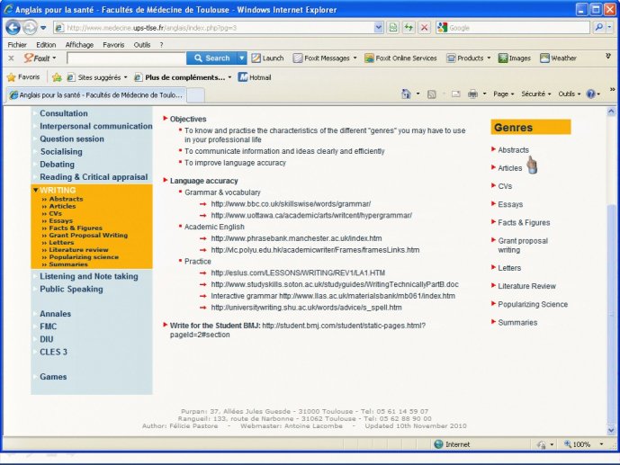The width and height of the screenshot is (620, 465).
Task: Open the address bar history dropdown arrow
Action: click(379, 28)
